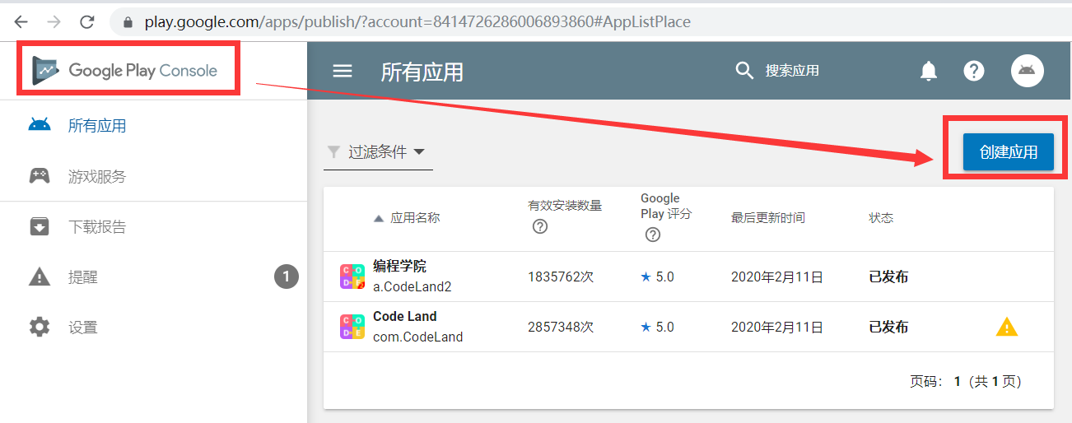
Task: Click the 搜索应用 search field
Action: click(x=792, y=71)
